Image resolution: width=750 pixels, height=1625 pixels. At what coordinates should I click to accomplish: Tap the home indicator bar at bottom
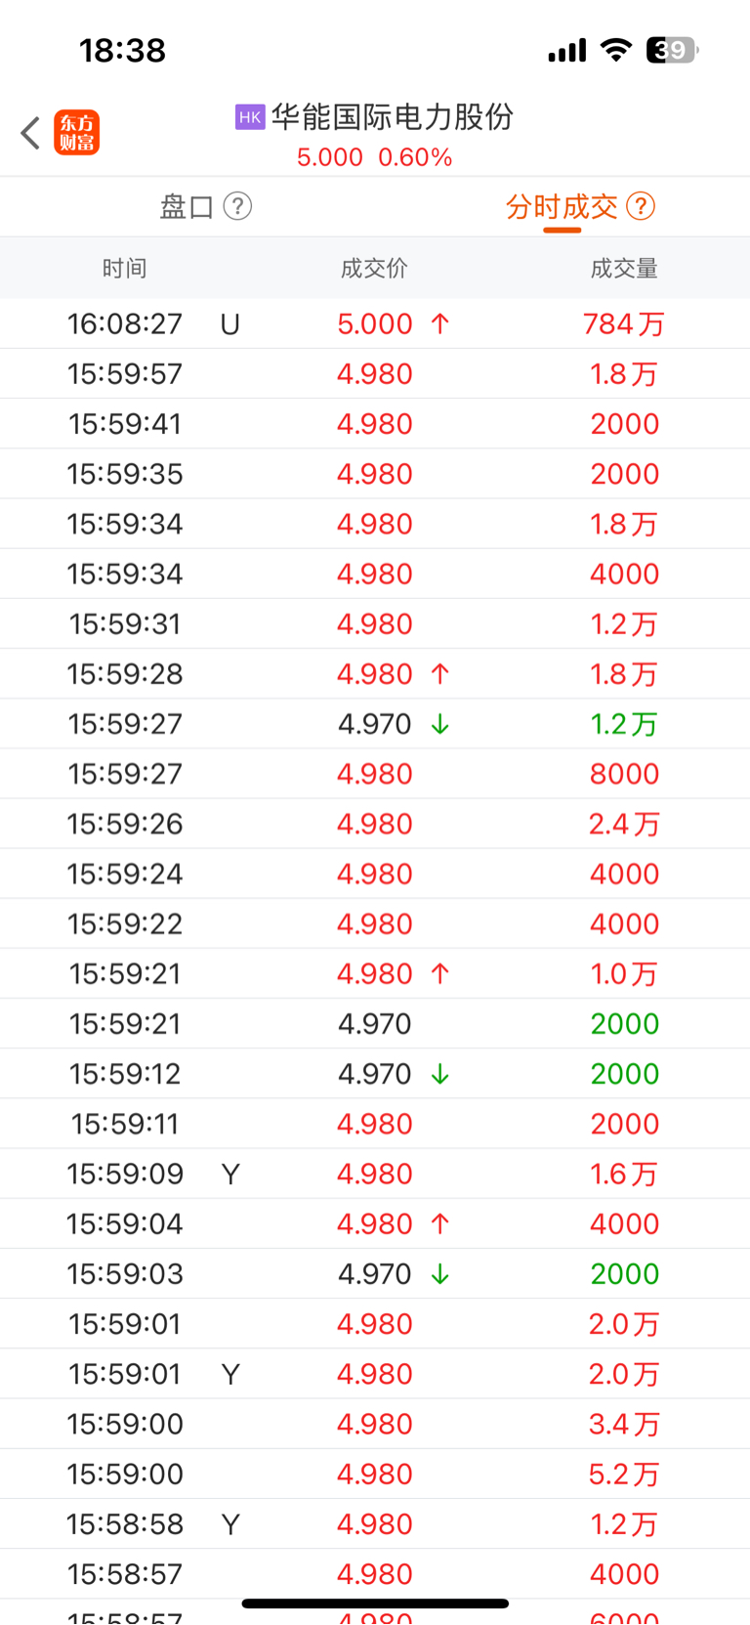pyautogui.click(x=375, y=1604)
